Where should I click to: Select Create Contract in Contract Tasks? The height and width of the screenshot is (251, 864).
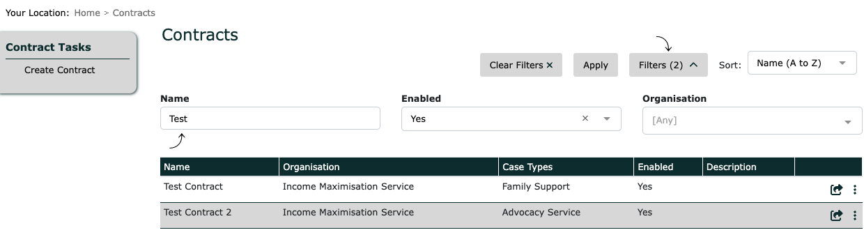[60, 70]
